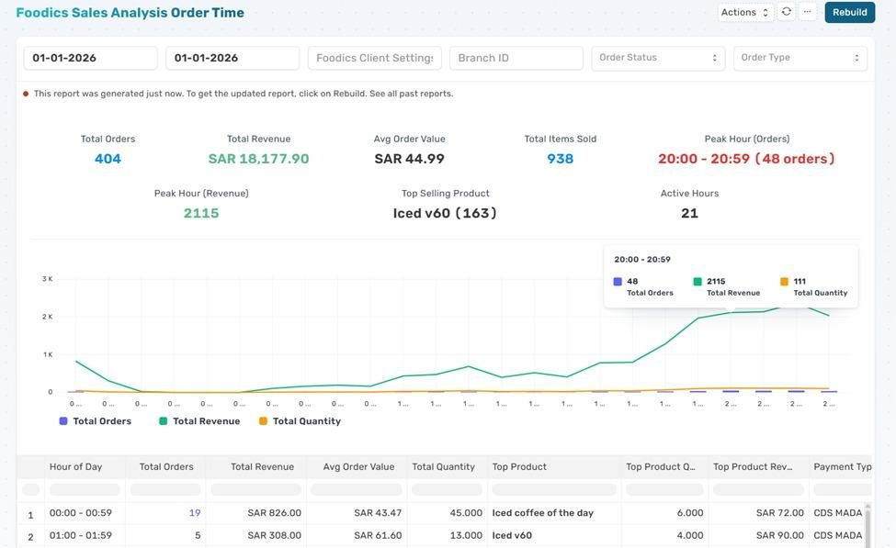
Task: Open the 19 orders link in first row
Action: coord(194,513)
